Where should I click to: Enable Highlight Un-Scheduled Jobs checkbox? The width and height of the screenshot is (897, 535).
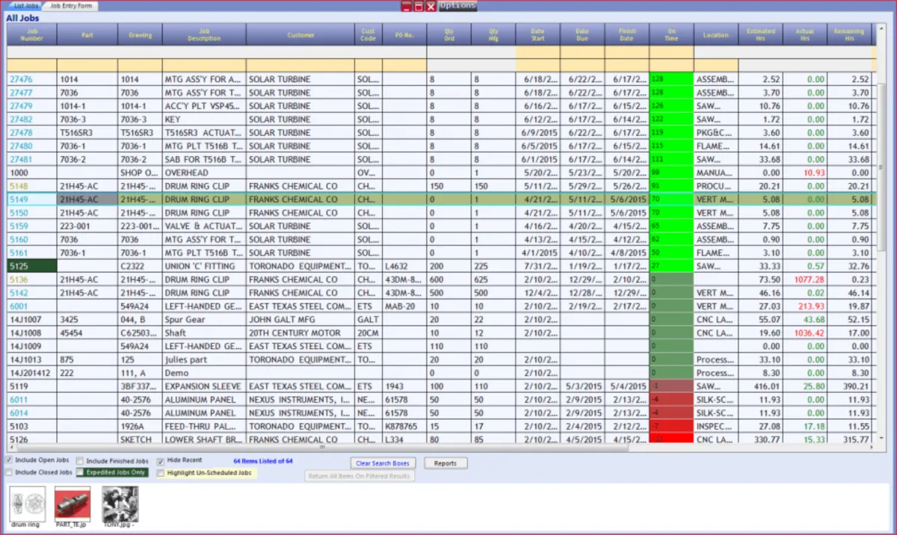point(161,473)
